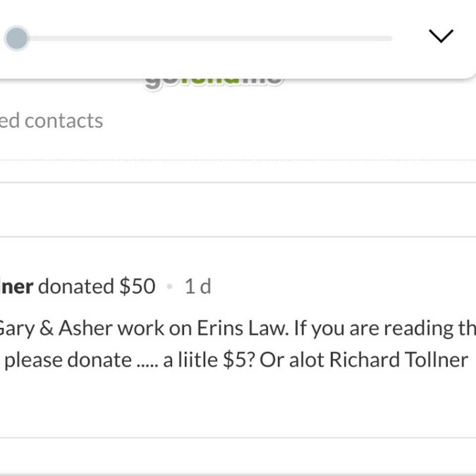Screen dimensions: 476x476
Task: Click the dot separator before '1 d'
Action: (170, 286)
